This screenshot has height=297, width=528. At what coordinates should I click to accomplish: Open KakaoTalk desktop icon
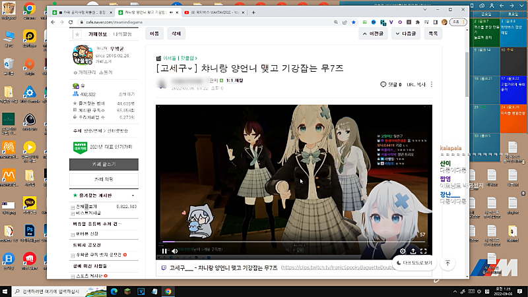click(x=30, y=205)
